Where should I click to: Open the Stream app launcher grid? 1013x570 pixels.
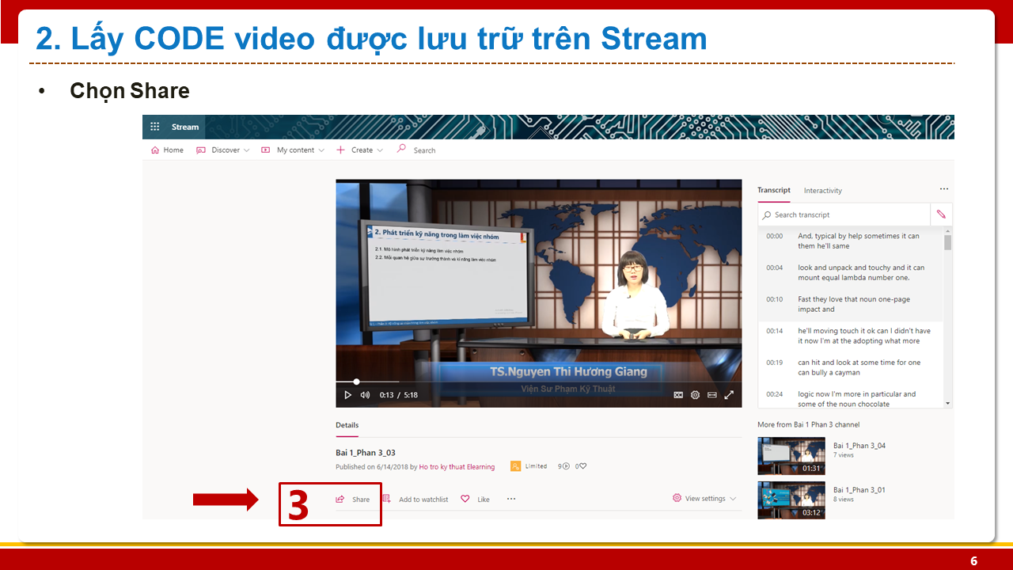(155, 127)
